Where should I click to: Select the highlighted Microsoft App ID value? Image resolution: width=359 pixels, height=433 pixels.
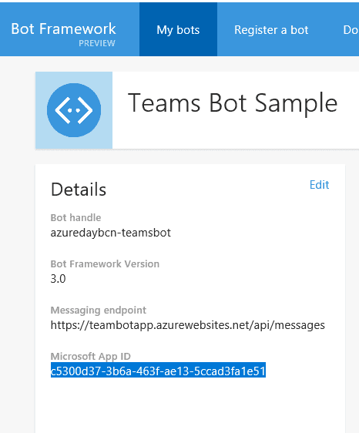[x=158, y=370]
